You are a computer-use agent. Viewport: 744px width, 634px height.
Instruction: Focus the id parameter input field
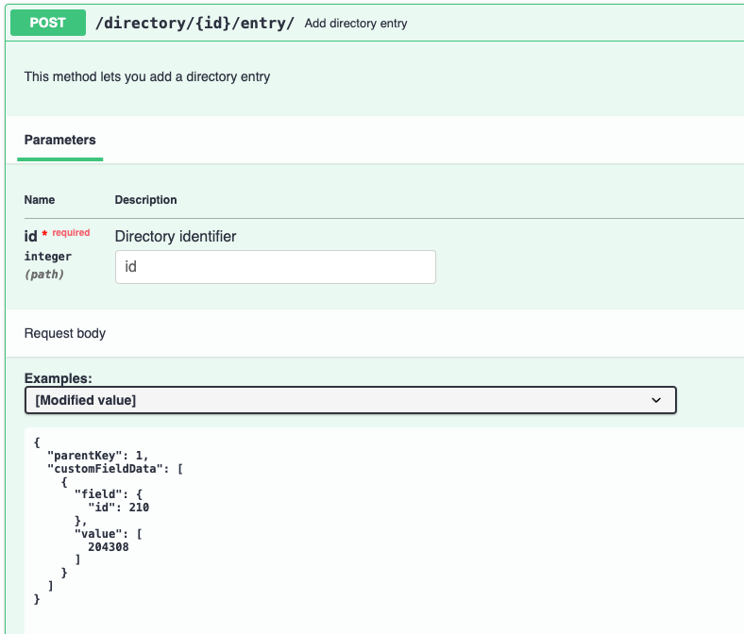click(275, 267)
